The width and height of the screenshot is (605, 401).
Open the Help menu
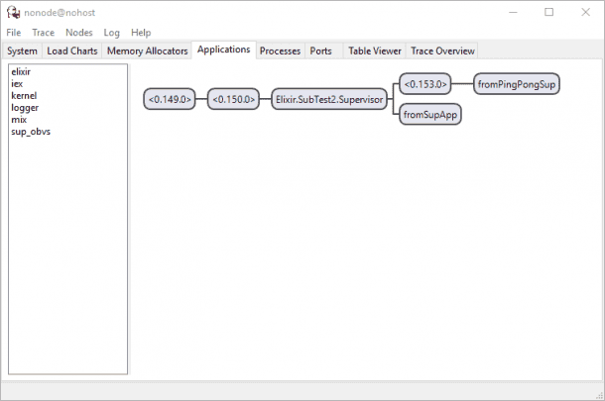click(x=141, y=33)
